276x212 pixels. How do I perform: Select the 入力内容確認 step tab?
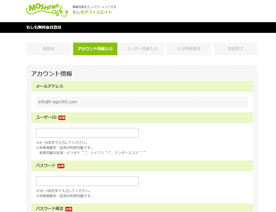pos(189,49)
